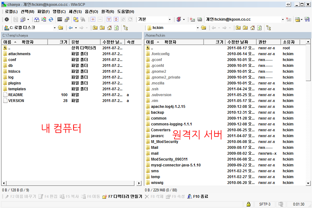
Task: Click F10 종료 button
Action: 198,197
